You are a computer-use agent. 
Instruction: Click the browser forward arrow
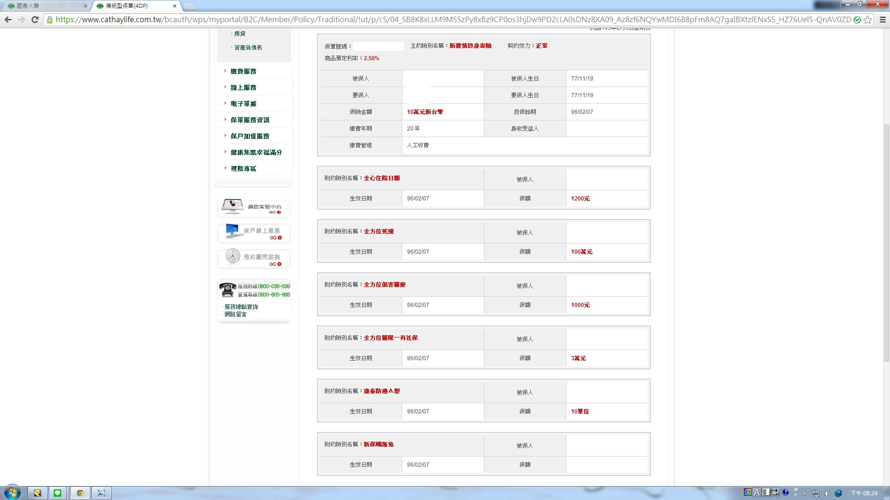[21, 19]
